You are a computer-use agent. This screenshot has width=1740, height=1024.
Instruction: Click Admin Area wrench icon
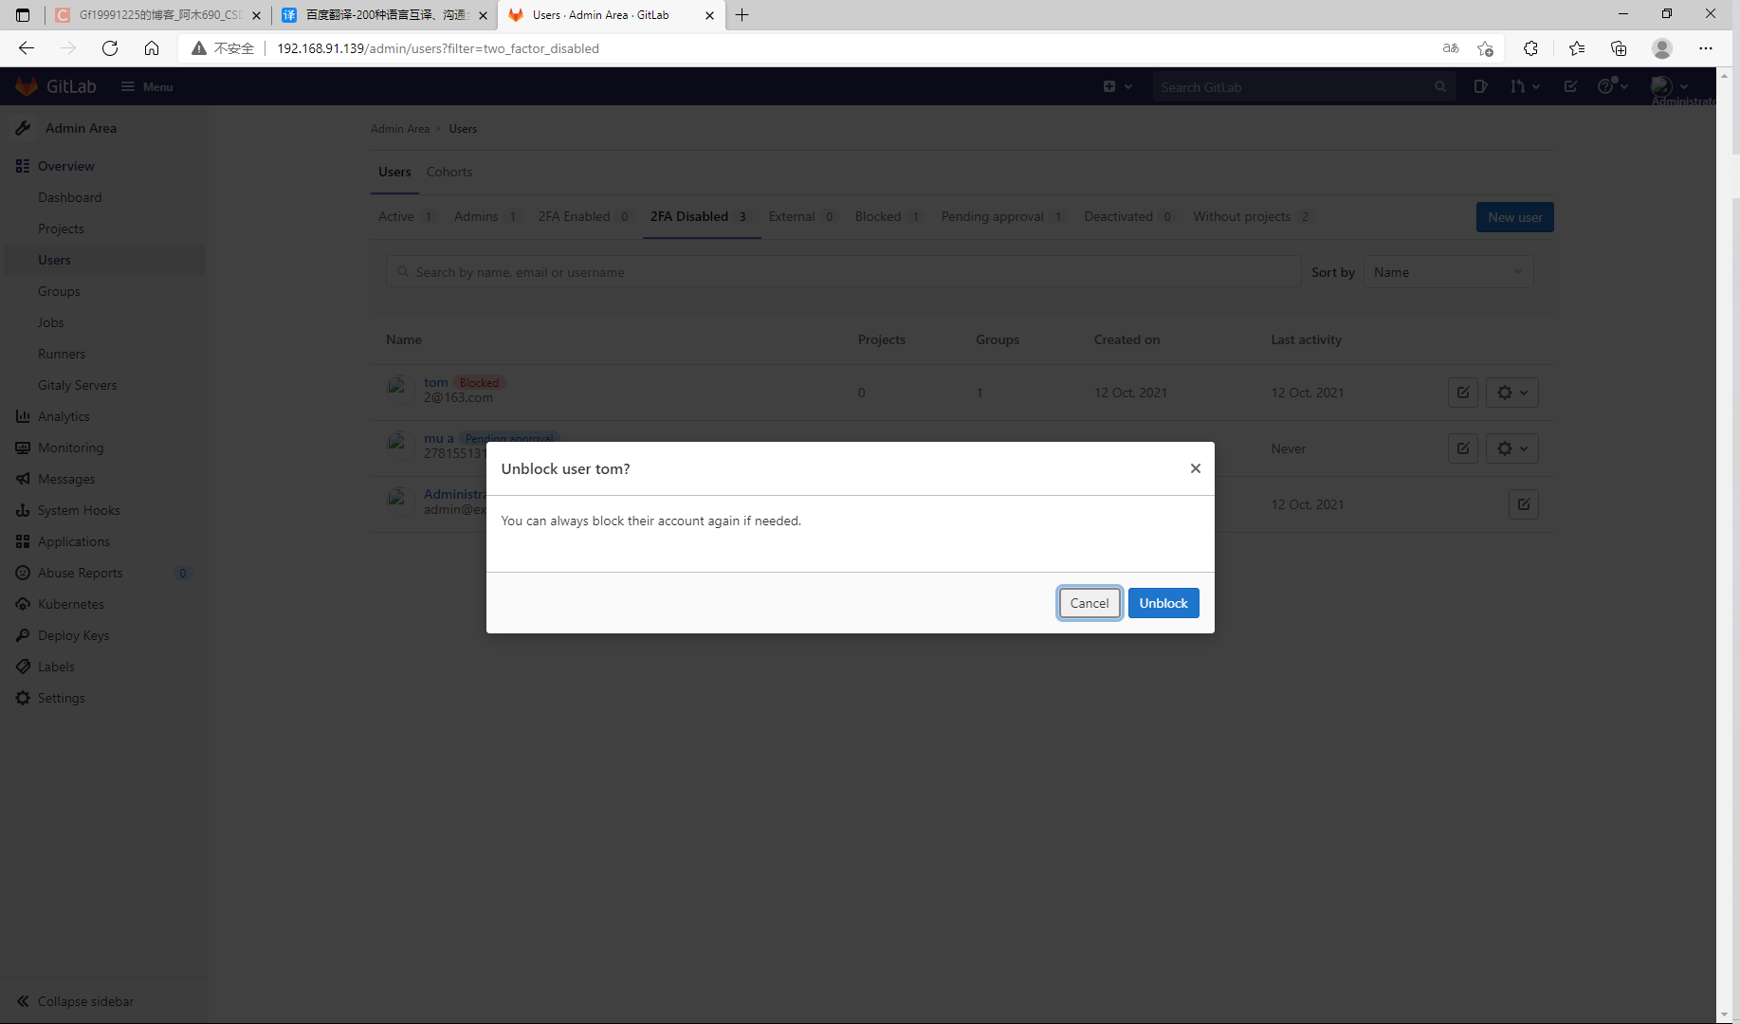(24, 128)
